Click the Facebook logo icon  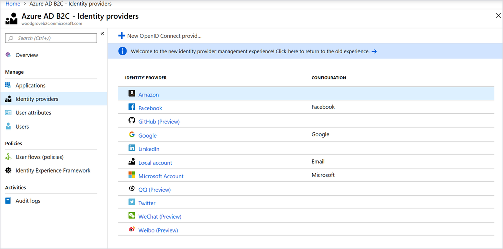point(132,107)
